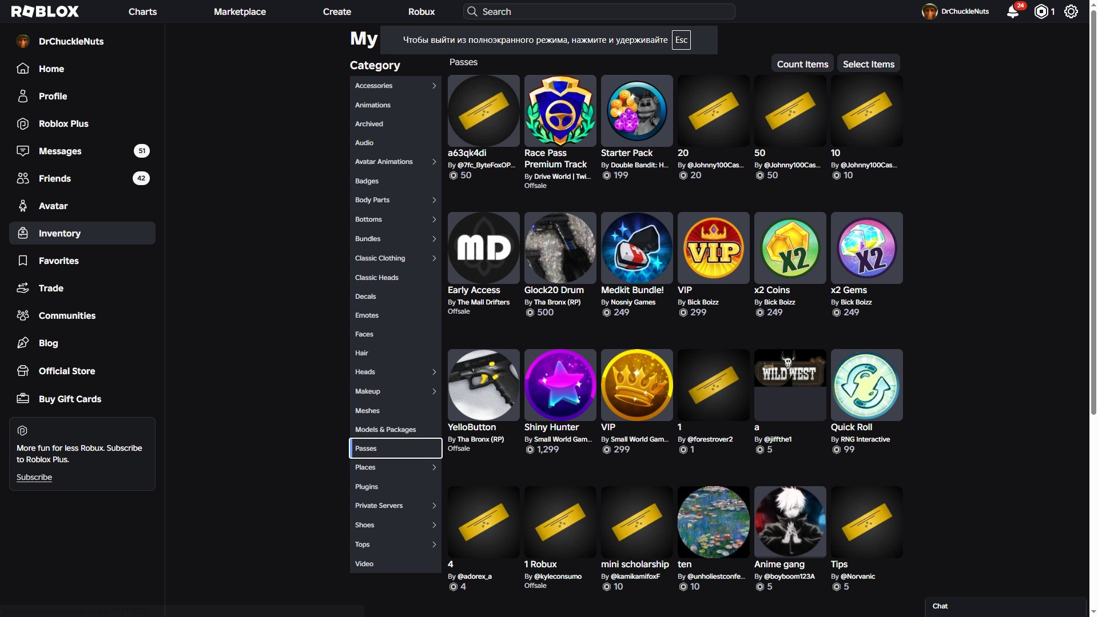
Task: Click the Roblox Plus sidebar icon
Action: pyautogui.click(x=23, y=123)
